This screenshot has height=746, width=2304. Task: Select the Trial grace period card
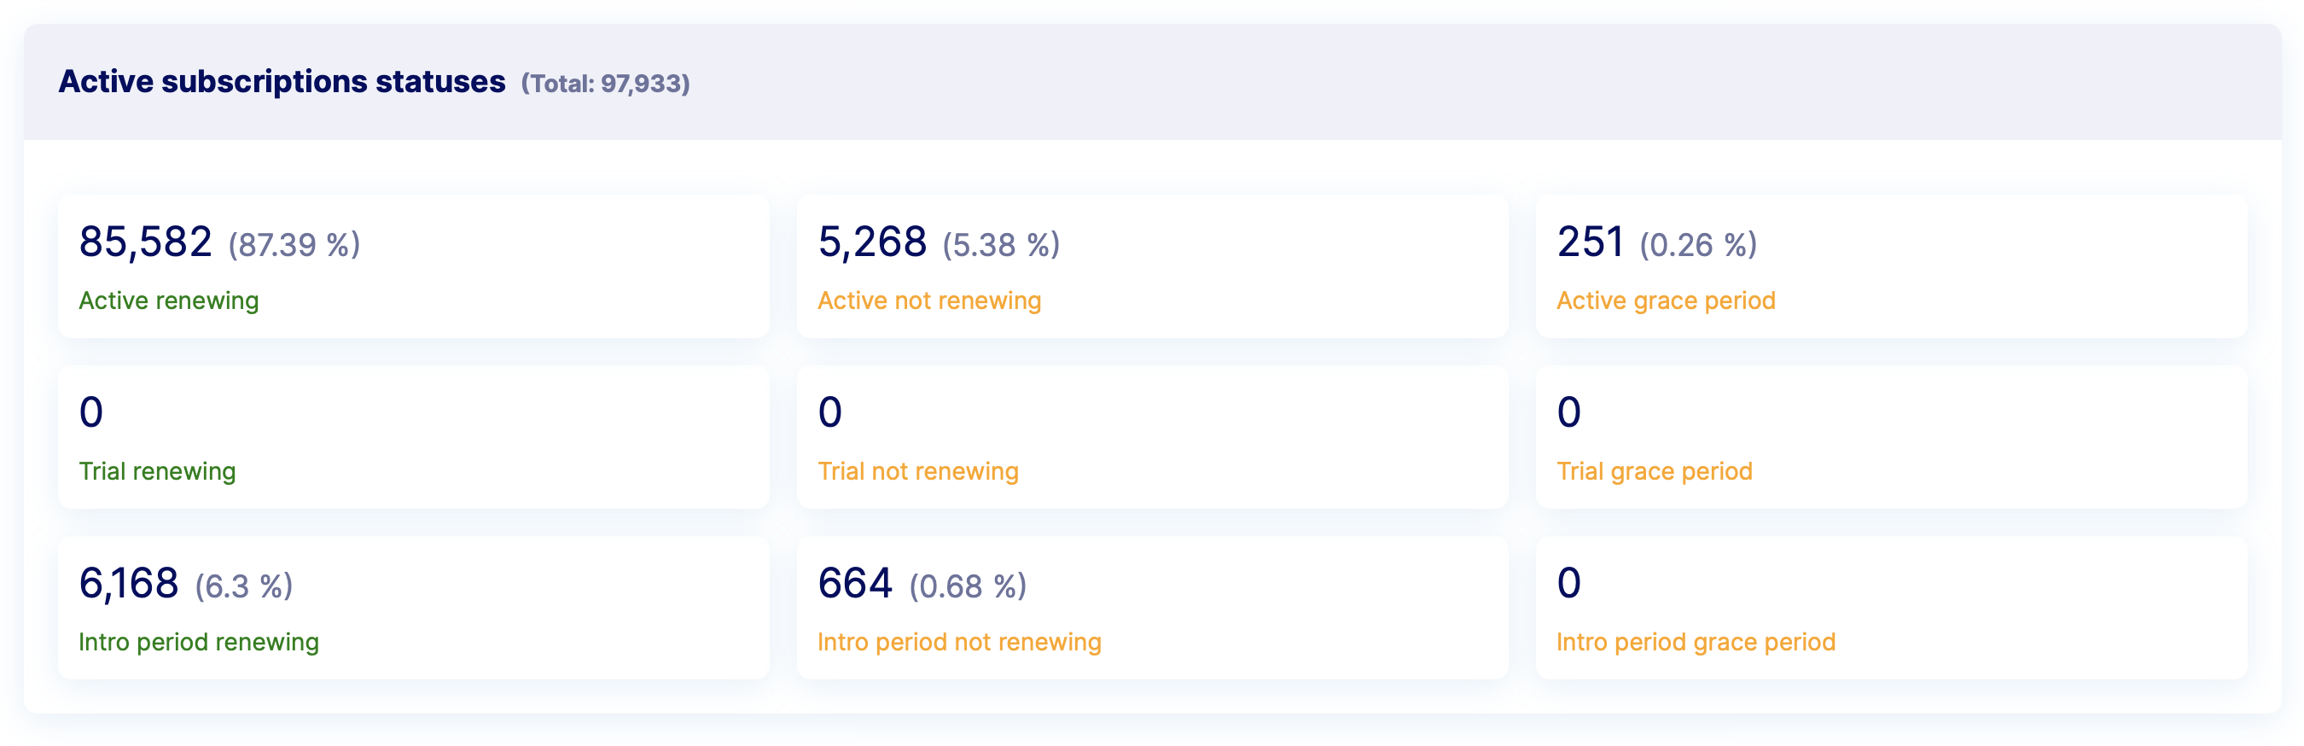tap(1891, 437)
